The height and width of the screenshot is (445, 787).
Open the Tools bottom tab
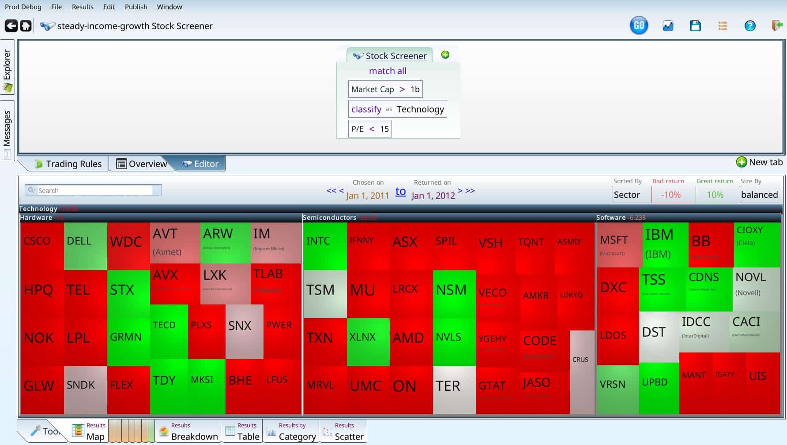(44, 431)
